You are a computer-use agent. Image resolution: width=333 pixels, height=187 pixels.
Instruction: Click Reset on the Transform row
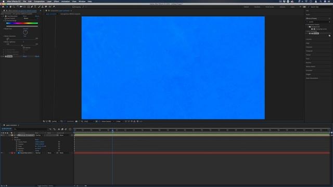click(x=37, y=140)
